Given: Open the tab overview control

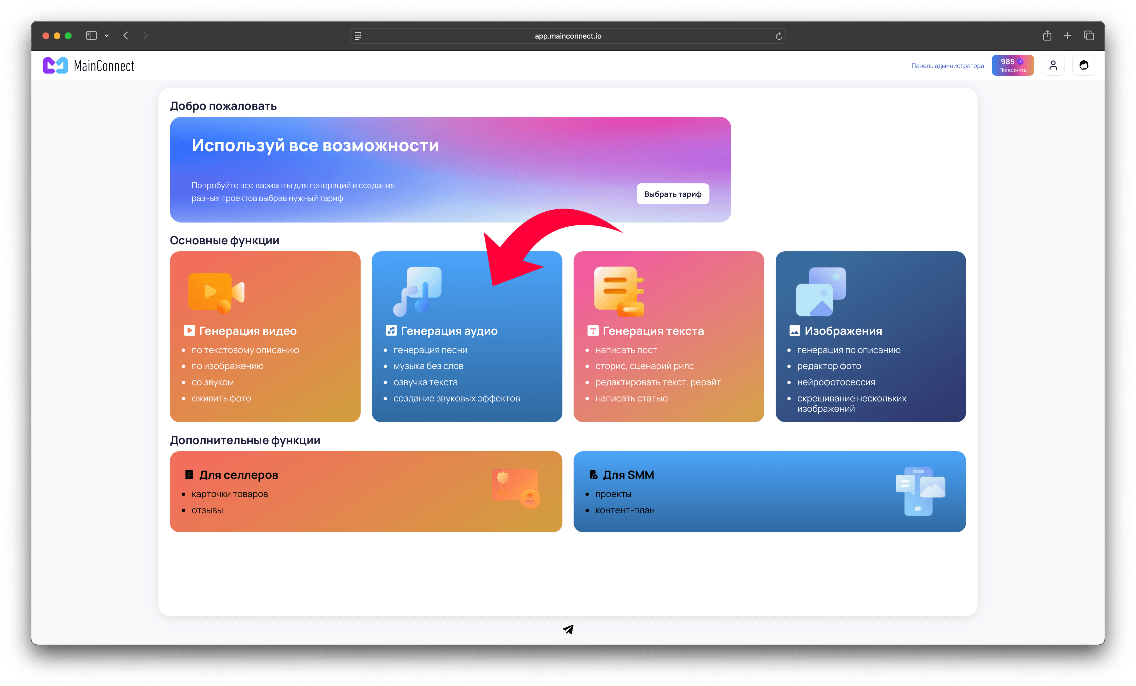Looking at the screenshot, I should 1089,36.
